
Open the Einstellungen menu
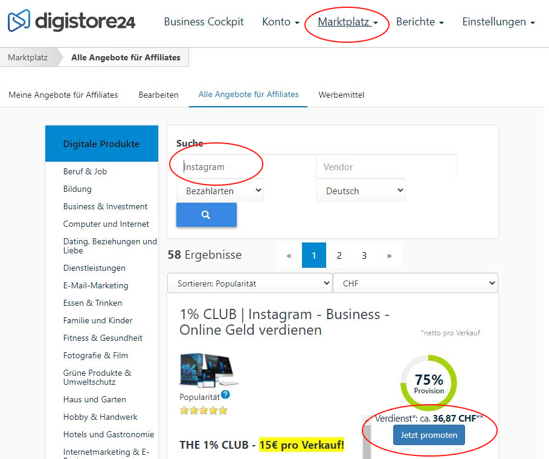pyautogui.click(x=499, y=22)
